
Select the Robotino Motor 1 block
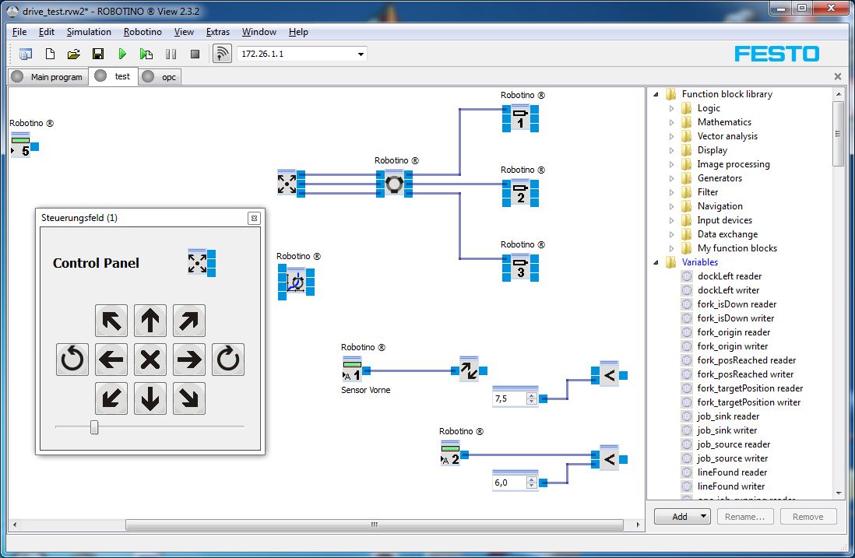[520, 118]
